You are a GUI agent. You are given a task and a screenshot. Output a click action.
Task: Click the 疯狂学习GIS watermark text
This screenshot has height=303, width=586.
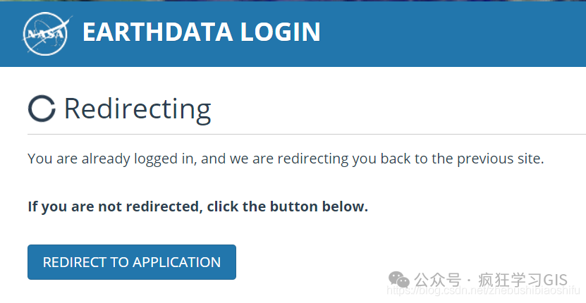tap(523, 280)
